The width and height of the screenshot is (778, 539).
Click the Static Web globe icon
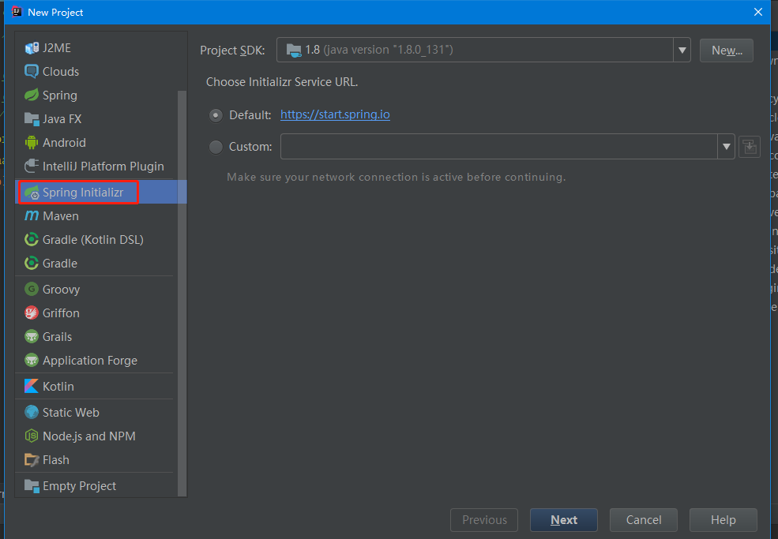pos(32,412)
